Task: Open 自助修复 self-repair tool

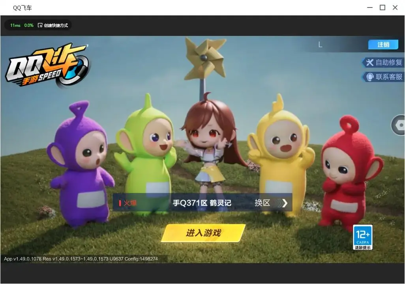Action: click(383, 62)
